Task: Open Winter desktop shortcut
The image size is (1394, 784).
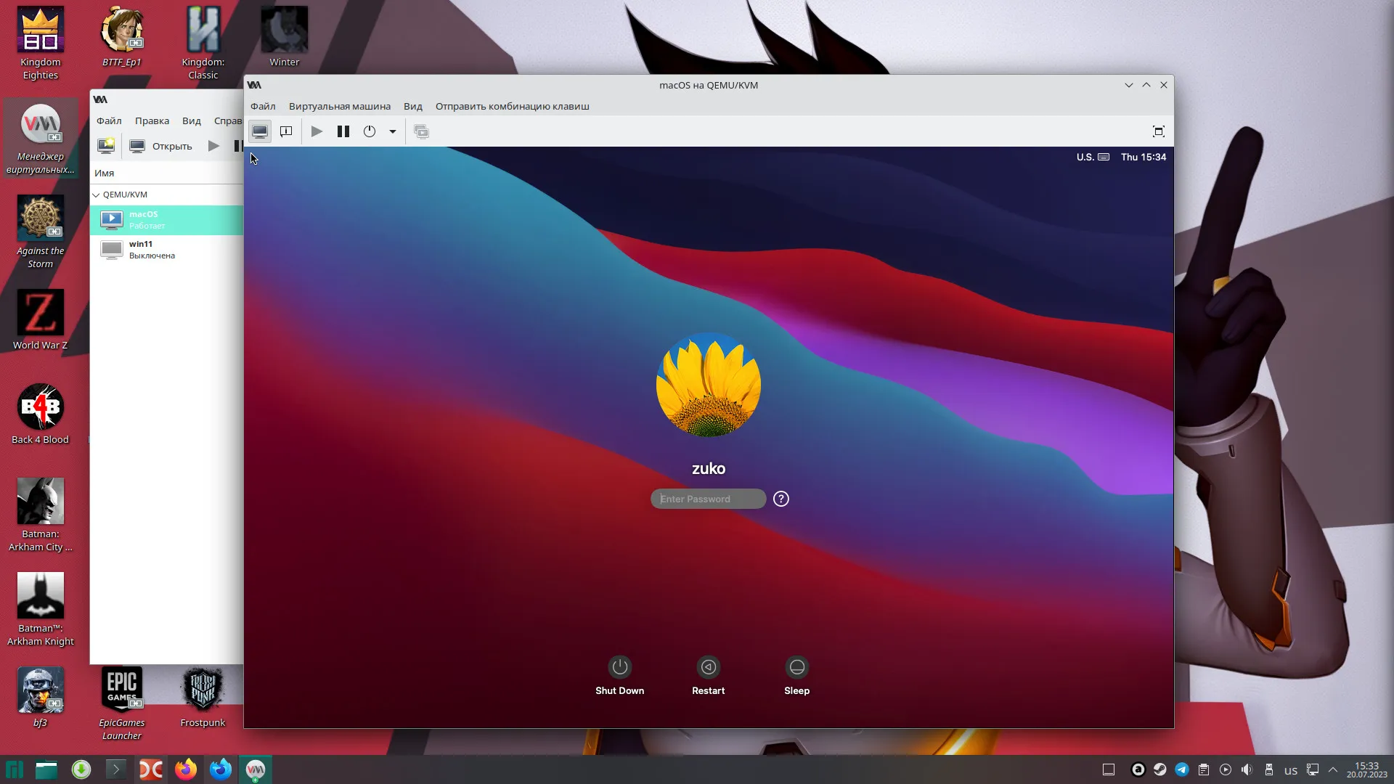Action: pos(285,37)
